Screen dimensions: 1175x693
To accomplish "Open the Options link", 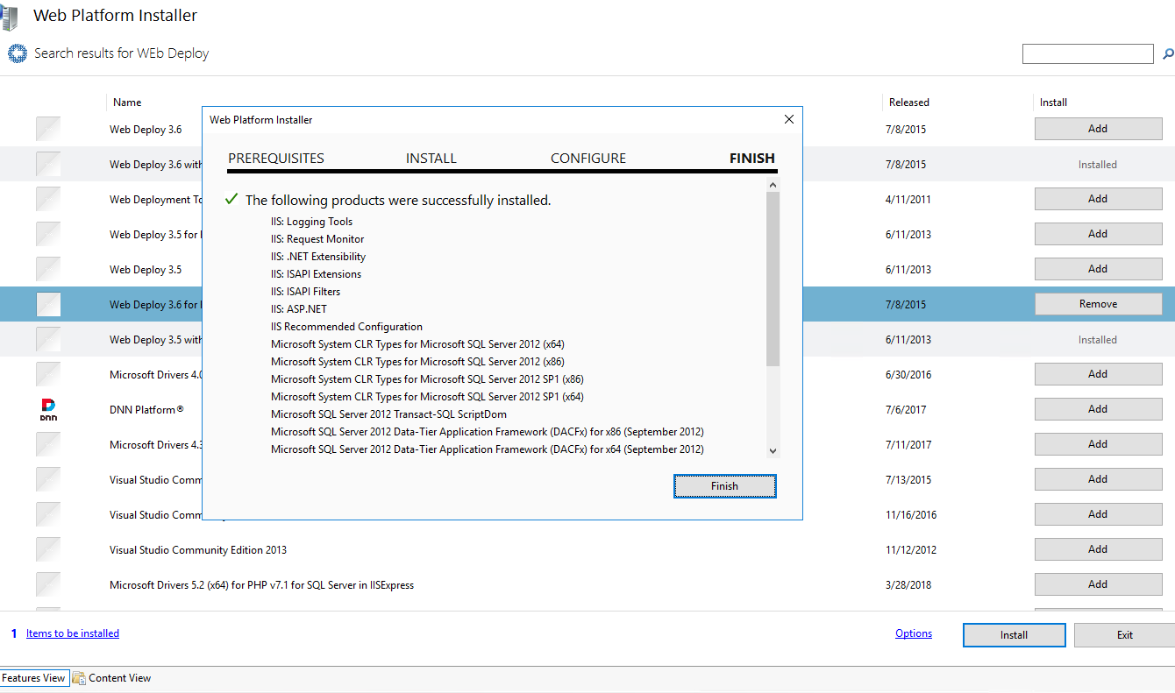I will point(914,633).
